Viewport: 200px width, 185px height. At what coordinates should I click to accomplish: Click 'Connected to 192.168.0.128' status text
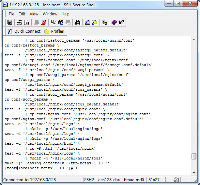pos(30,180)
